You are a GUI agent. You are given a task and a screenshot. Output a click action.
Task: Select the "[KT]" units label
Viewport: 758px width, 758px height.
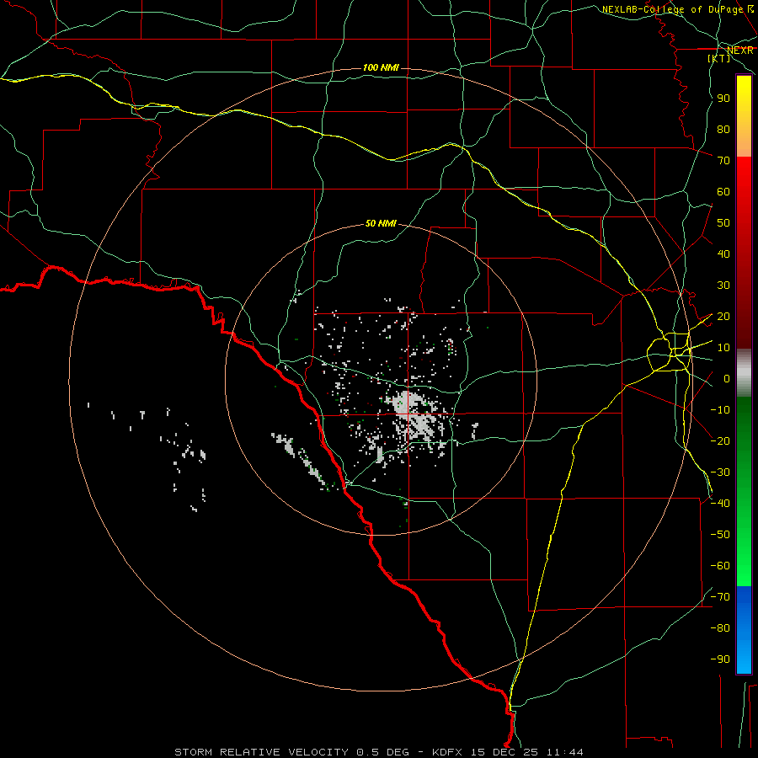pyautogui.click(x=719, y=58)
